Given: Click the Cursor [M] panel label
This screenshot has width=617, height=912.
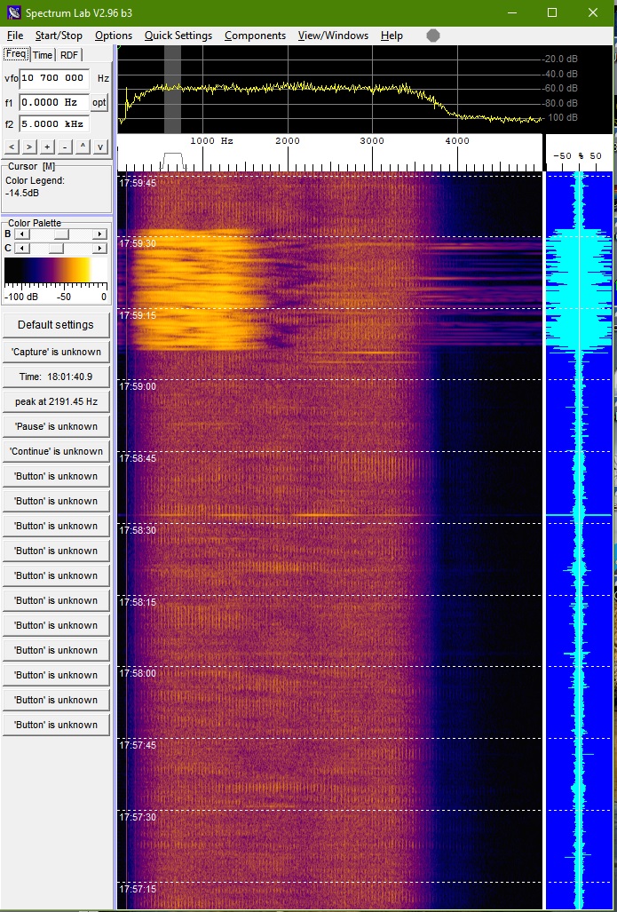Looking at the screenshot, I should pos(31,166).
